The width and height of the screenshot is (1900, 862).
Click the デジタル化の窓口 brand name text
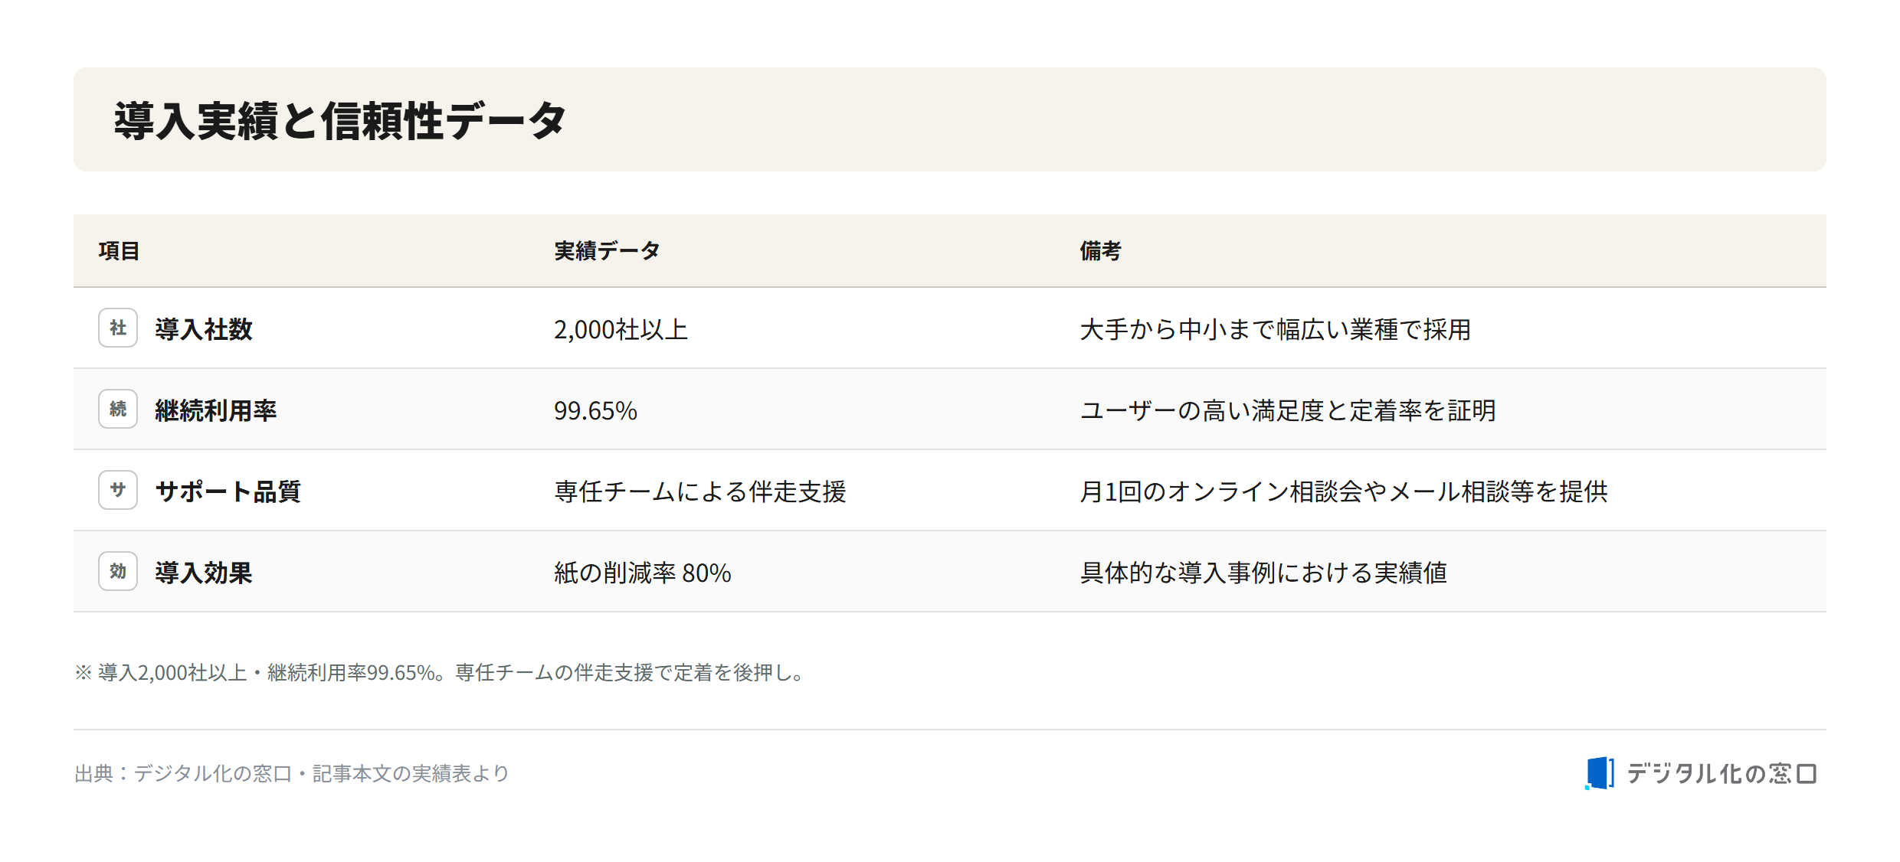1721,774
